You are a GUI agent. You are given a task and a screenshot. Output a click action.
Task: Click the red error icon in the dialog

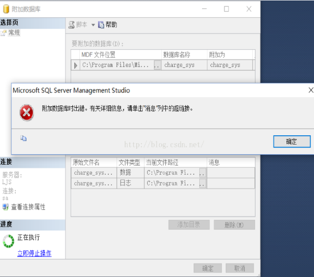coord(26,112)
